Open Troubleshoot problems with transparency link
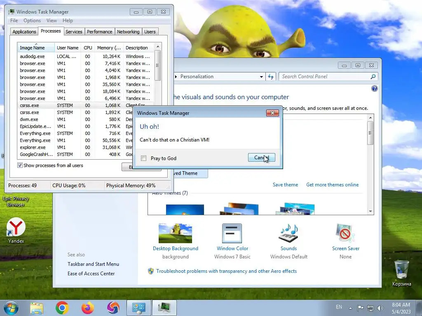This screenshot has width=422, height=316. click(226, 271)
